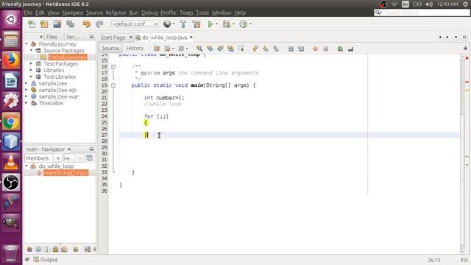
Task: Click the Show Inherited Members filter icon
Action: (x=29, y=249)
